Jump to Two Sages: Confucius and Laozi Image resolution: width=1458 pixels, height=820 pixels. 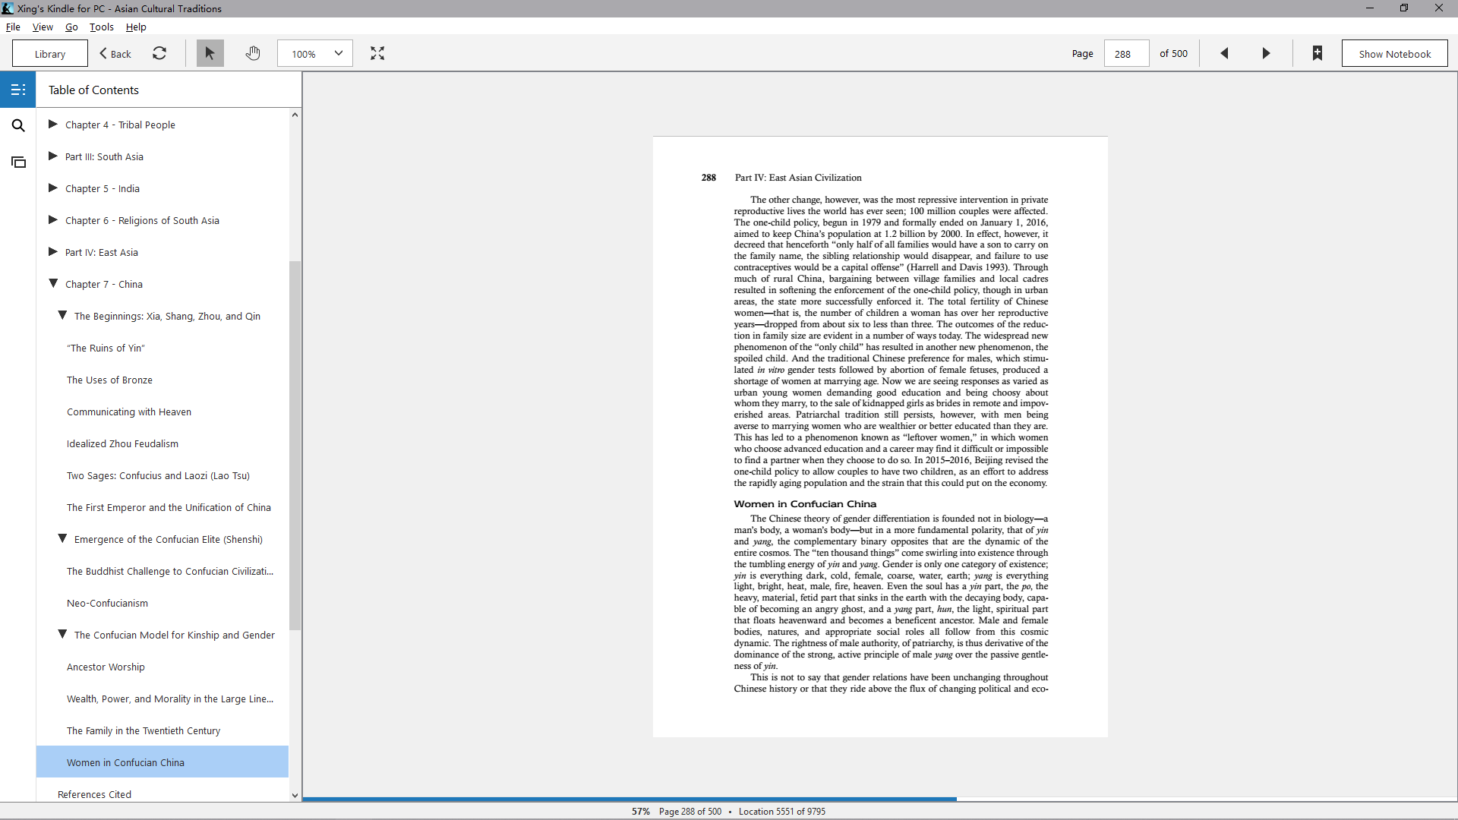(x=158, y=475)
